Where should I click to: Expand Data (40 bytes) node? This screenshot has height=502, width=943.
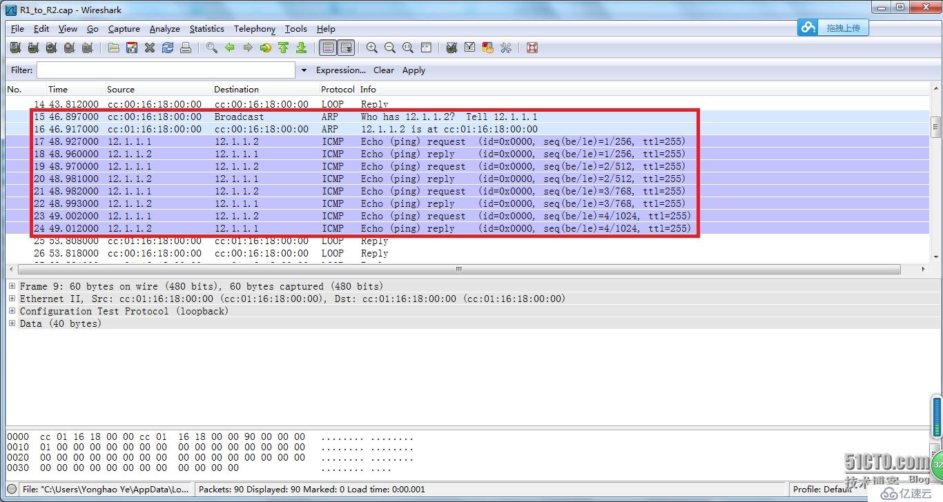click(12, 323)
